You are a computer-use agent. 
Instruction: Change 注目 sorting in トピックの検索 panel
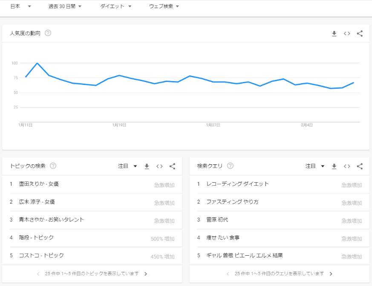click(127, 166)
